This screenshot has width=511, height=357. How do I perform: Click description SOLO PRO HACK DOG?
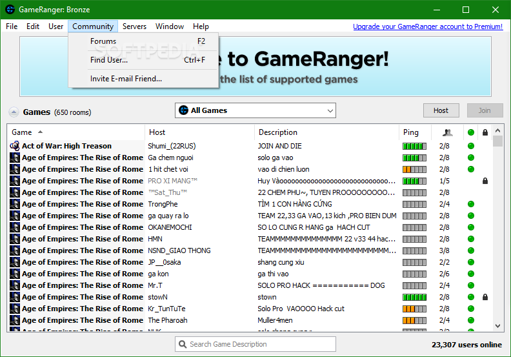click(x=321, y=285)
